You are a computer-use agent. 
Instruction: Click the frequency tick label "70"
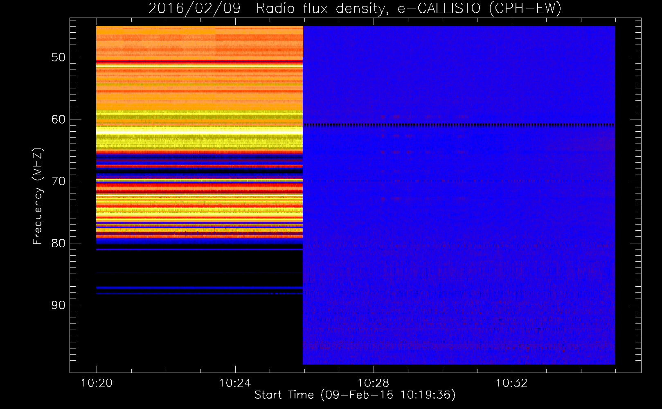59,181
